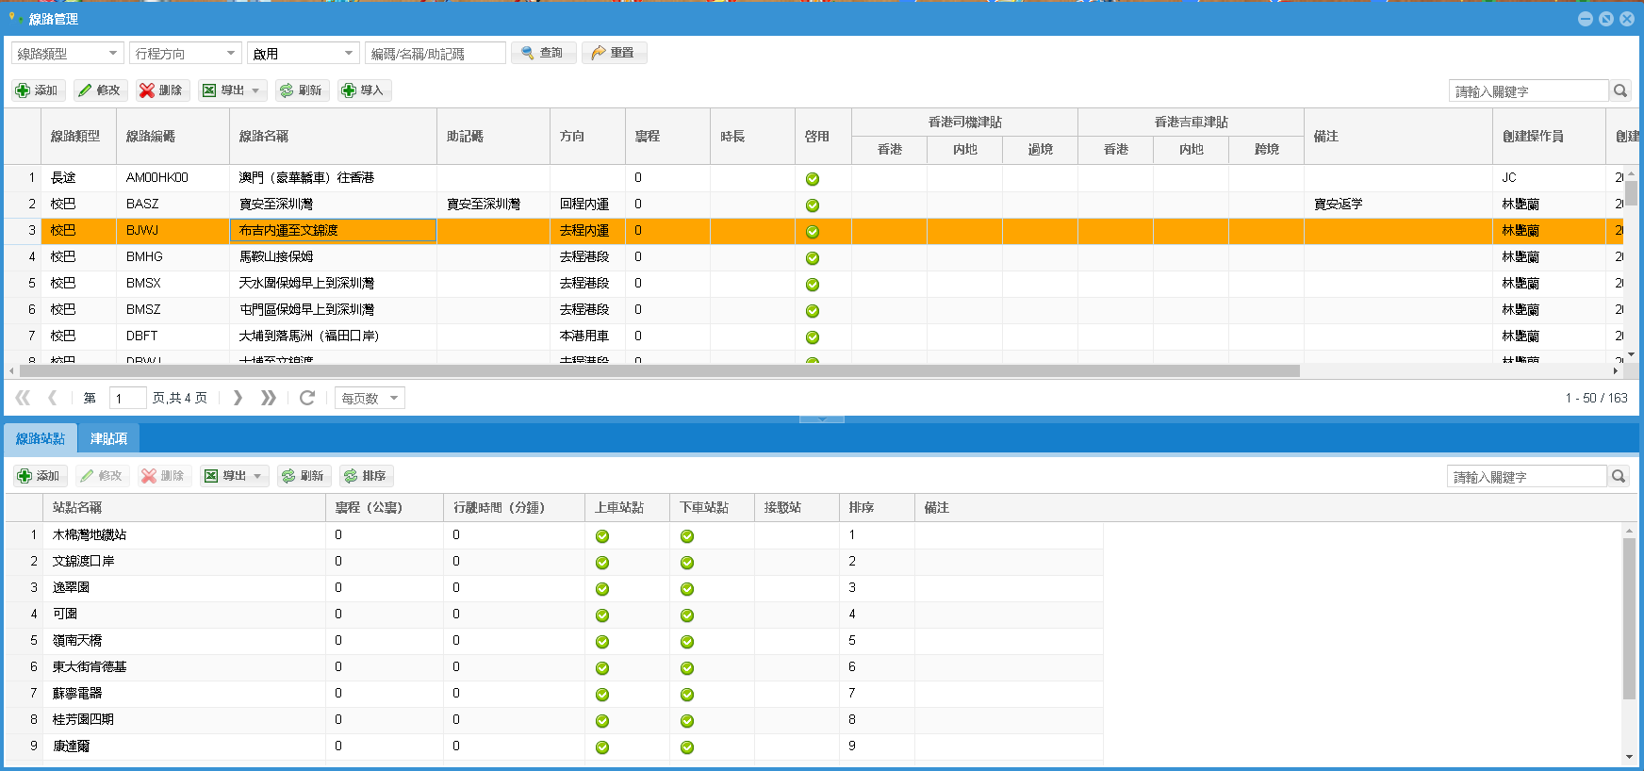Switch to the 津貼項 tab

108,438
